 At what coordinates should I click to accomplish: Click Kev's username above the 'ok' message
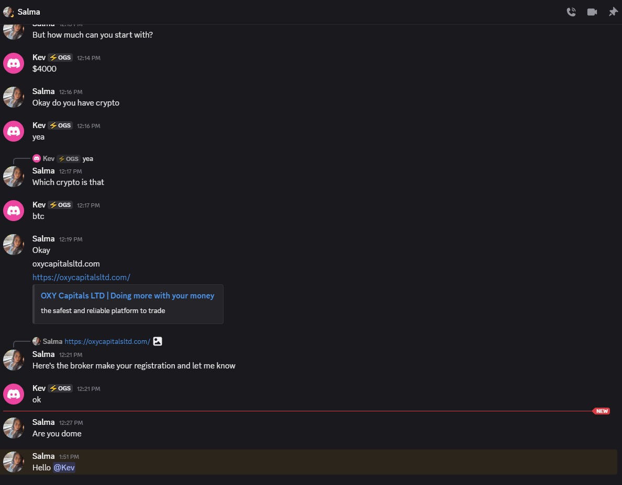point(39,388)
